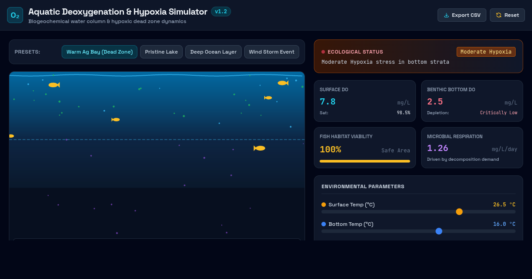
Task: Click the Aquatic Deoxygenation & Hypoxia Simulator title
Action: tap(118, 12)
